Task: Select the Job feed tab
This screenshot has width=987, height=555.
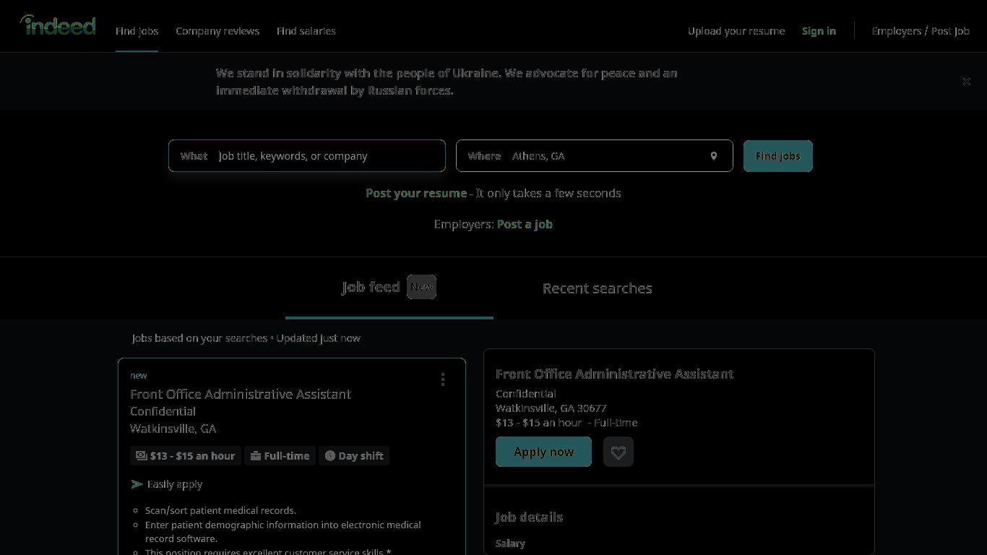Action: point(389,288)
